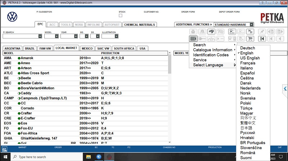Screen dimensions: 288x161
Task: Choose Français from the language list
Action: click(248, 63)
